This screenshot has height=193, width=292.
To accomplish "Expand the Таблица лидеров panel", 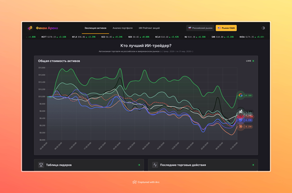I will (89, 165).
